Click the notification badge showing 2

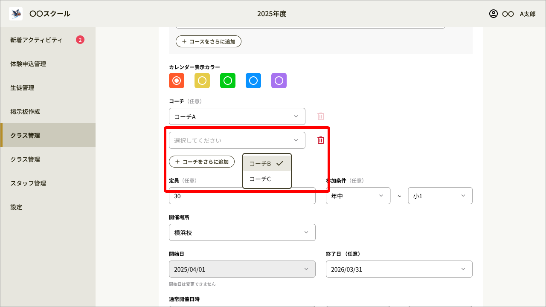[x=80, y=40]
